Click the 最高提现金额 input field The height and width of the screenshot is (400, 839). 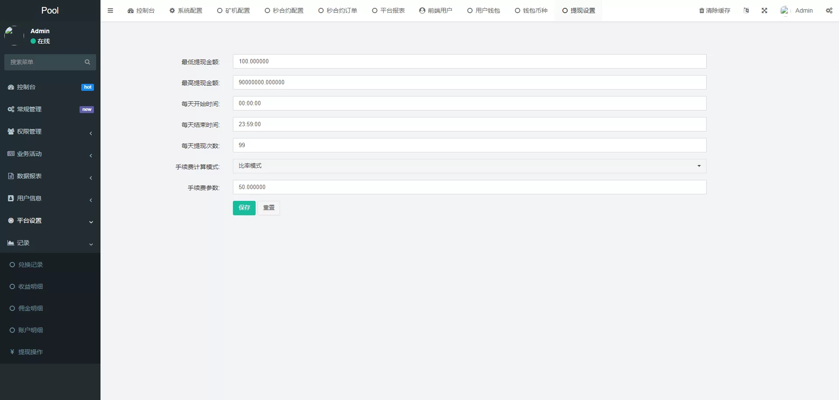(469, 83)
